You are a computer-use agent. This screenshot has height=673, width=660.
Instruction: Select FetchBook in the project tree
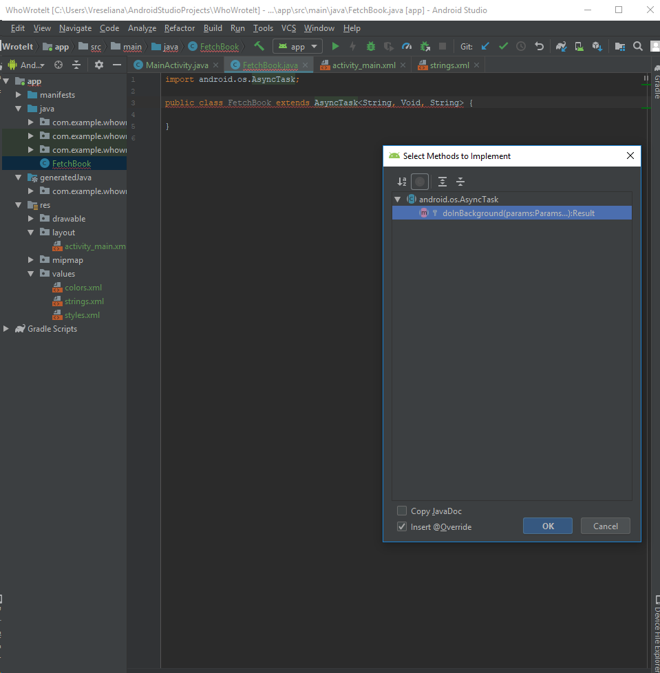click(65, 164)
